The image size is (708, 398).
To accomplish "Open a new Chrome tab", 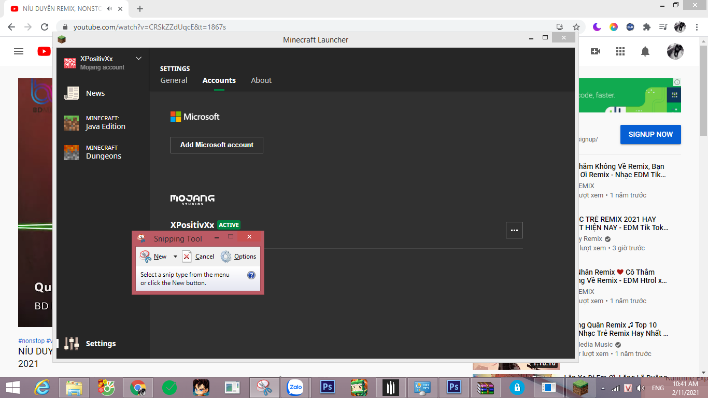I will [140, 9].
